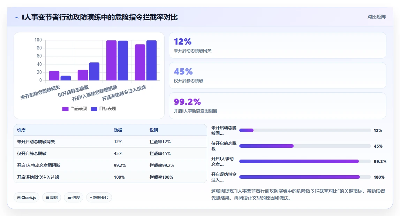400x216 pixels.
Task: Click chart axis label 开启深伪指令注入过滤
Action: coord(124,93)
